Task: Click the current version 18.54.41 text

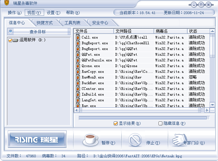Action: [x=147, y=13]
